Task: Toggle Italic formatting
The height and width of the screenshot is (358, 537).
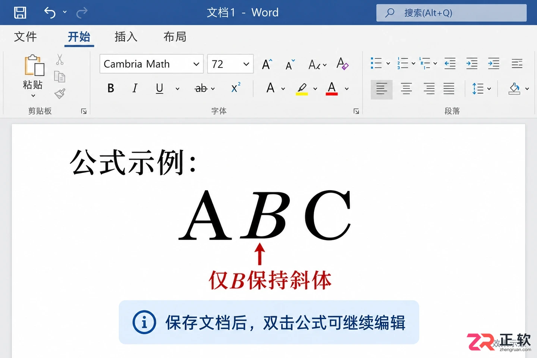Action: pyautogui.click(x=135, y=88)
